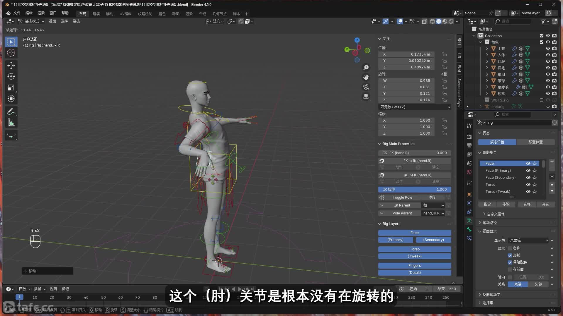Viewport: 563px width, 316px height.
Task: Open the Pole Parent hand_ik.R dropdown
Action: tap(433, 213)
